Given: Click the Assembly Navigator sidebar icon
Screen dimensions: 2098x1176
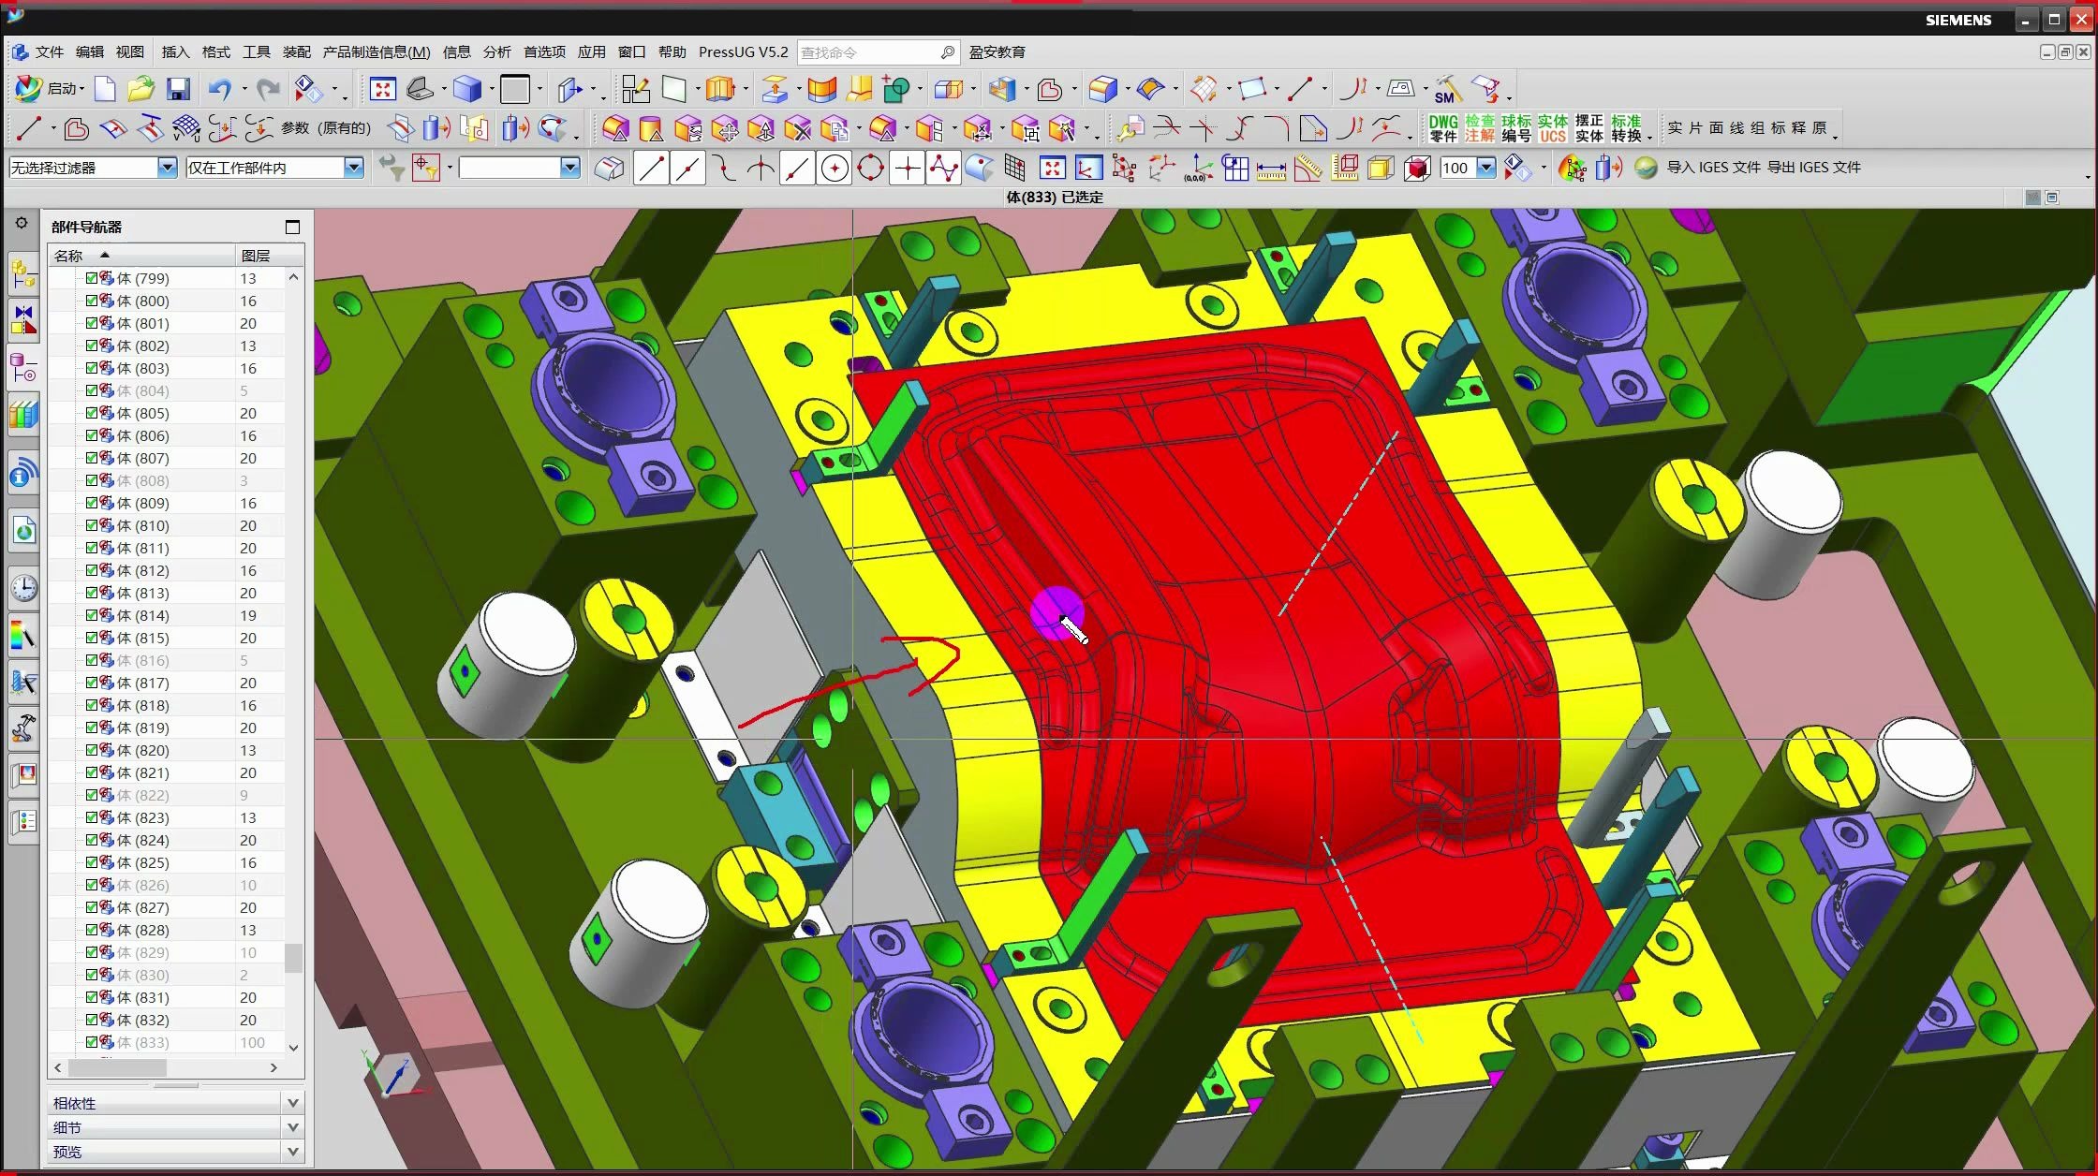Looking at the screenshot, I should click(23, 274).
